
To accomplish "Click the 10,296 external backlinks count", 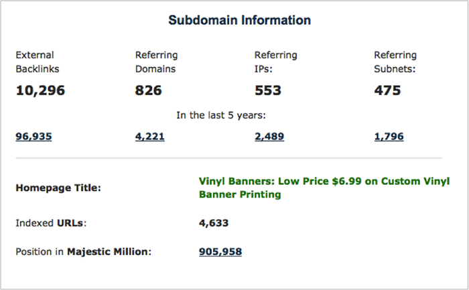I will (40, 90).
